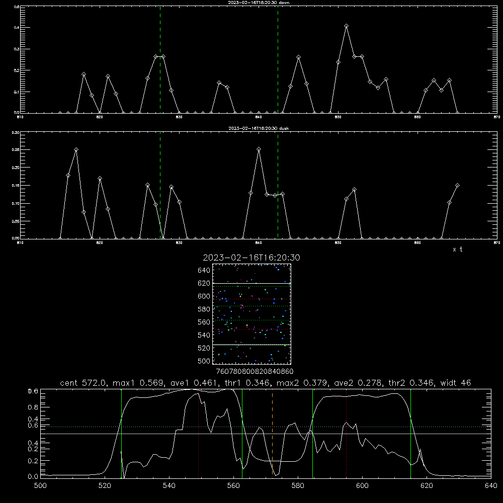The image size is (503, 503).
Task: Click bottom plot x-axis label "580"
Action: pyautogui.click(x=298, y=486)
